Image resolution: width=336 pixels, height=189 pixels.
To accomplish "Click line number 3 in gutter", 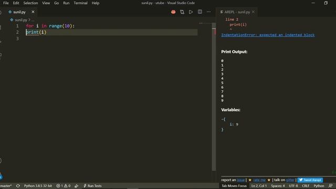I will [17, 38].
